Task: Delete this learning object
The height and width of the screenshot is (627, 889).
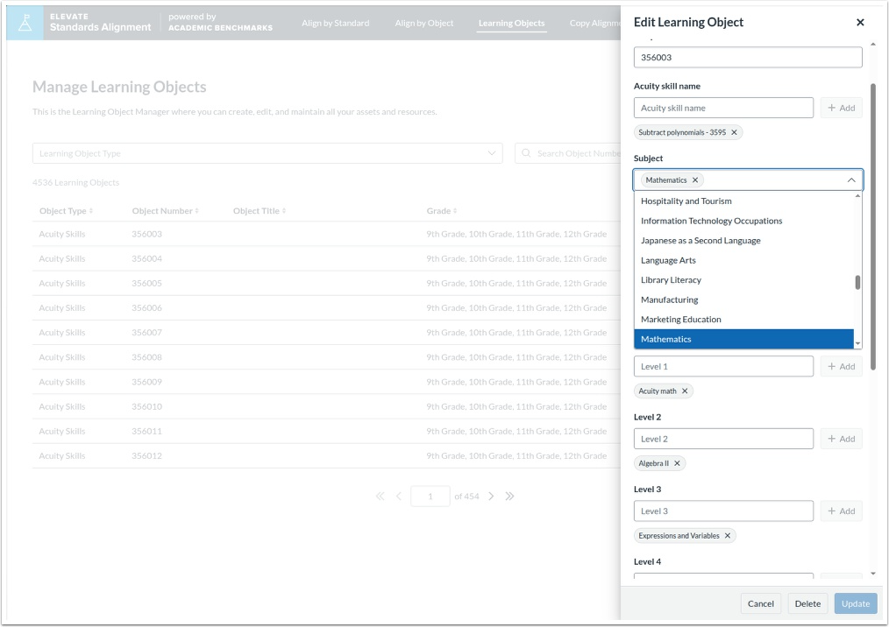Action: coord(807,603)
